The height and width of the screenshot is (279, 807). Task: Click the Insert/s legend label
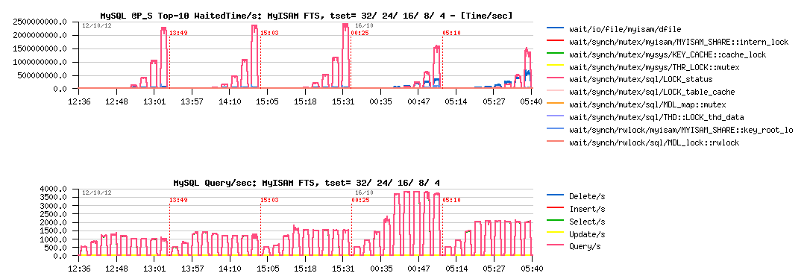click(587, 209)
